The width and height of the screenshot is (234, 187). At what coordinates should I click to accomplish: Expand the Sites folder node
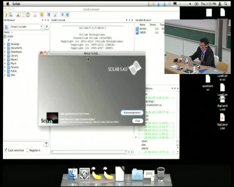point(5,75)
